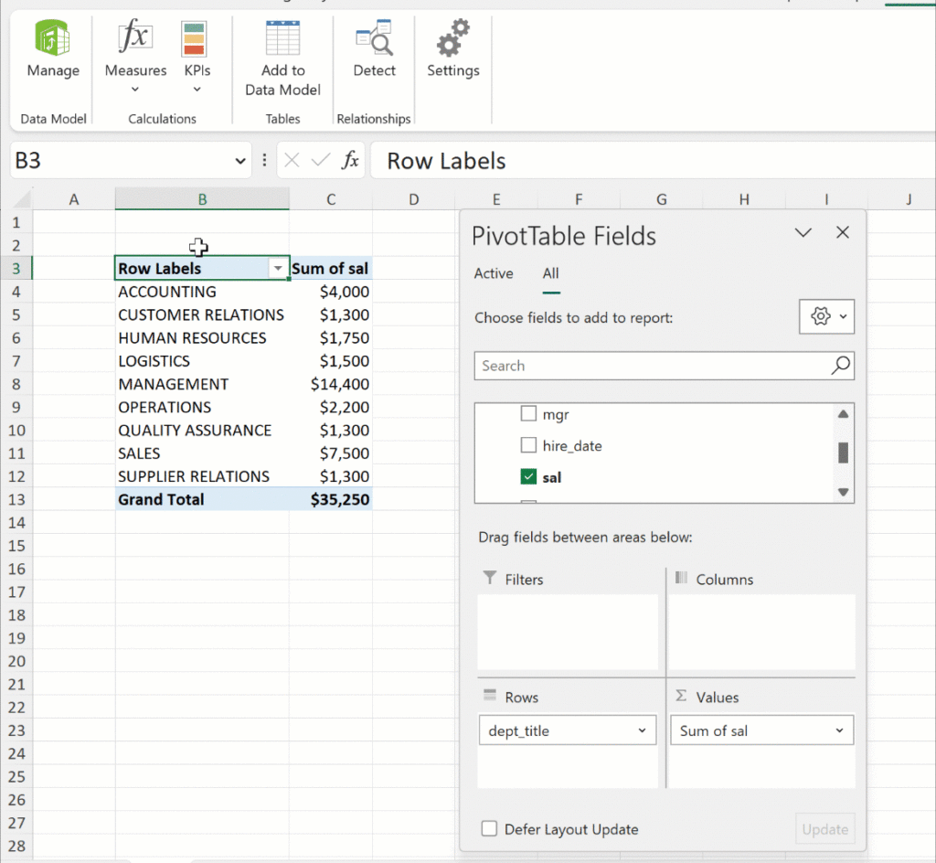Click Add to Data Model table icon
Viewport: 936px width, 863px height.
(x=282, y=38)
